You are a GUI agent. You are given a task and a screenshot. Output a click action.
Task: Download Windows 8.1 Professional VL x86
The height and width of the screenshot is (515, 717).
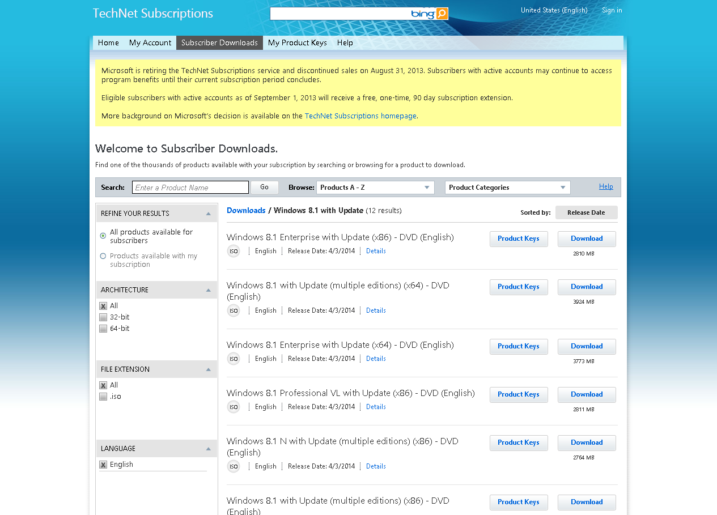tap(587, 394)
